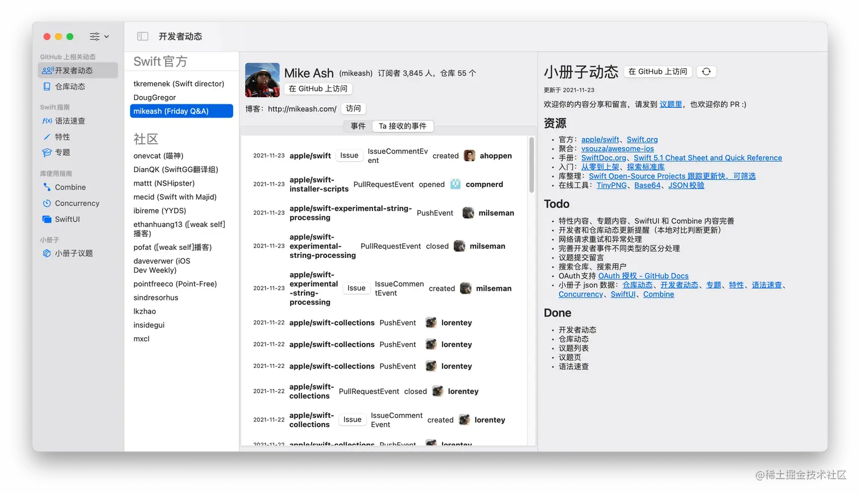This screenshot has width=860, height=494.
Task: Open the JSON校验 link
Action: [686, 185]
